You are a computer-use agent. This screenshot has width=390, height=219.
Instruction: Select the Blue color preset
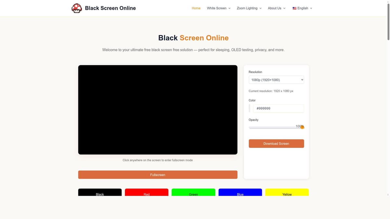[240, 192]
